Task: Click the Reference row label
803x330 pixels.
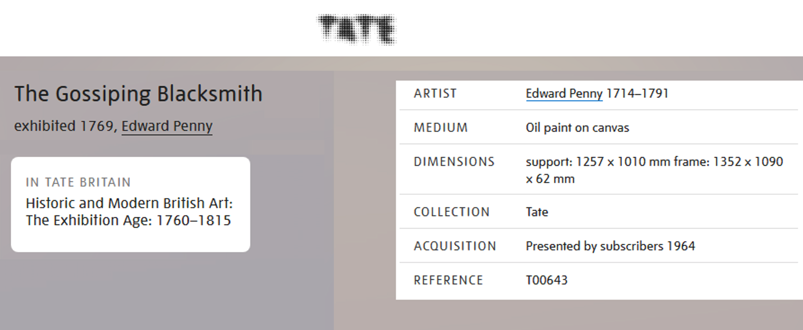Action: (x=448, y=280)
